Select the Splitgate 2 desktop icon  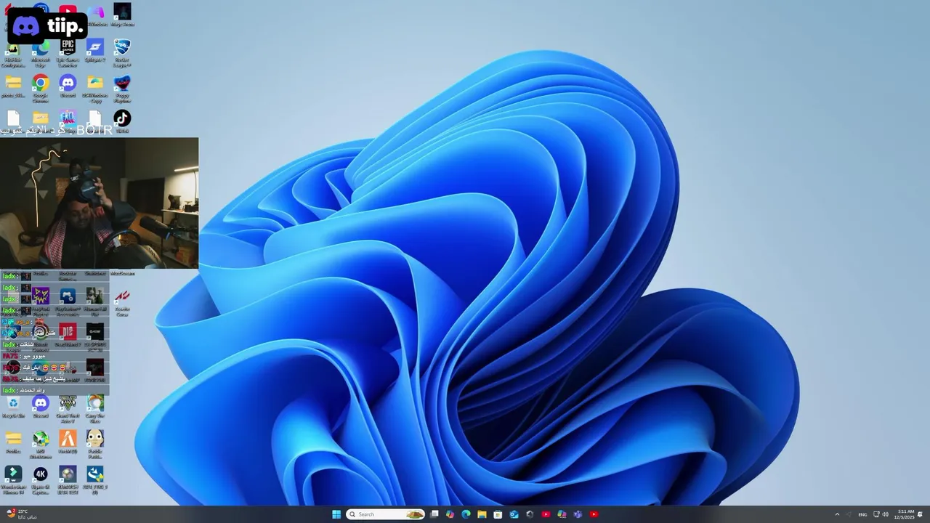[x=95, y=51]
